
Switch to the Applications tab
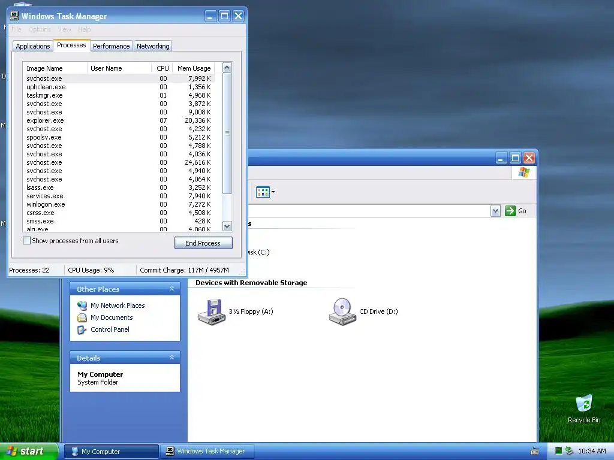[x=33, y=46]
